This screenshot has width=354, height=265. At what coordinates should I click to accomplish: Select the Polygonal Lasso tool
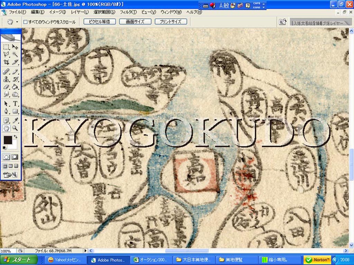[6, 54]
